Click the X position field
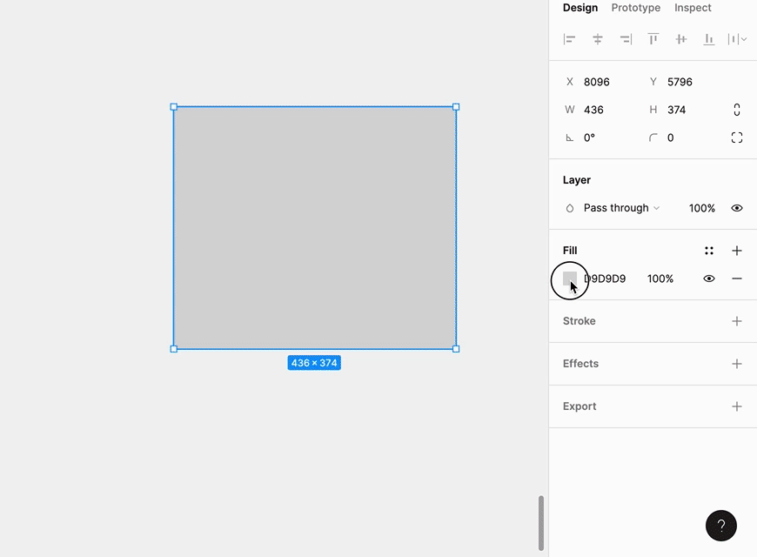The width and height of the screenshot is (757, 557). click(597, 82)
